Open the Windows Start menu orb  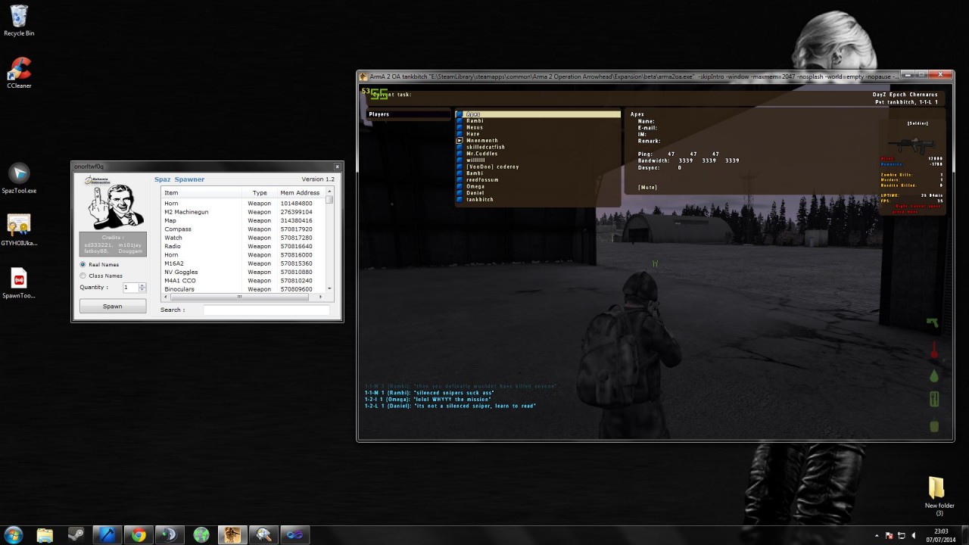(x=15, y=534)
